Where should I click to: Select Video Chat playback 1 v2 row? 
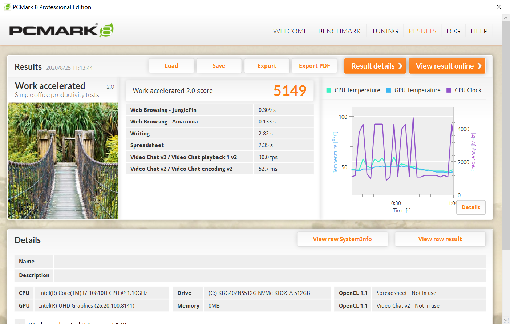click(x=220, y=157)
